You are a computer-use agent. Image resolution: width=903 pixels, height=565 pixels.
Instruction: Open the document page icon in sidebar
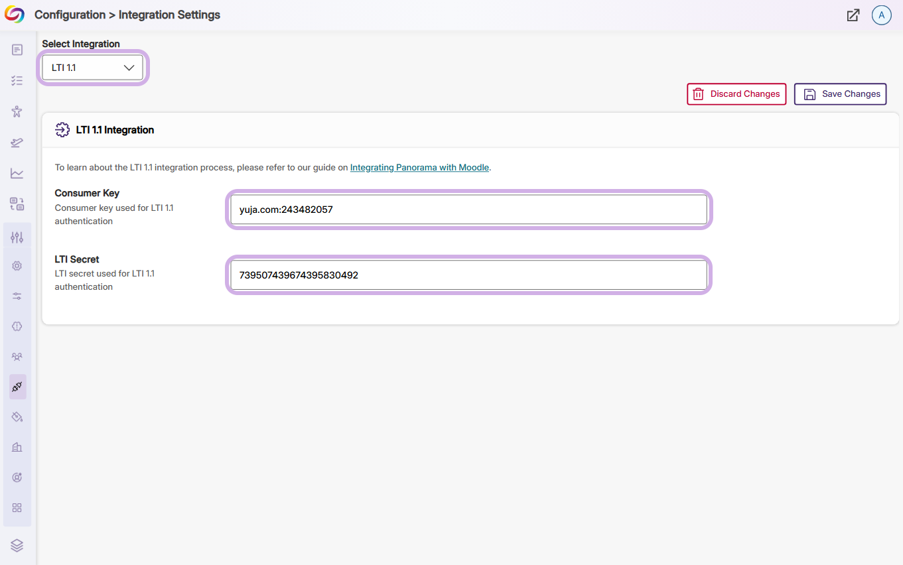[17, 50]
